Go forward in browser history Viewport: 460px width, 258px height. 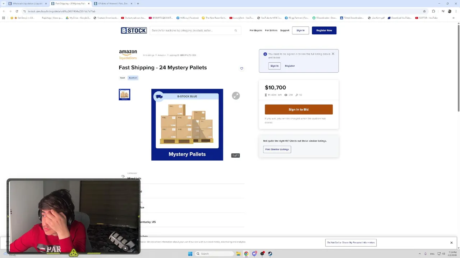coord(10,11)
